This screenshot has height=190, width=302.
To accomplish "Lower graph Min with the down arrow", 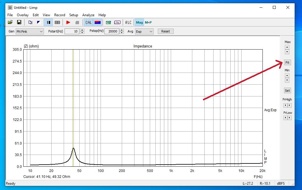I will (287, 80).
